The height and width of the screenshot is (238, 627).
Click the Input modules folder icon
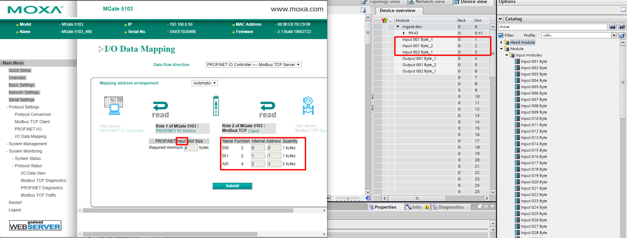point(512,55)
